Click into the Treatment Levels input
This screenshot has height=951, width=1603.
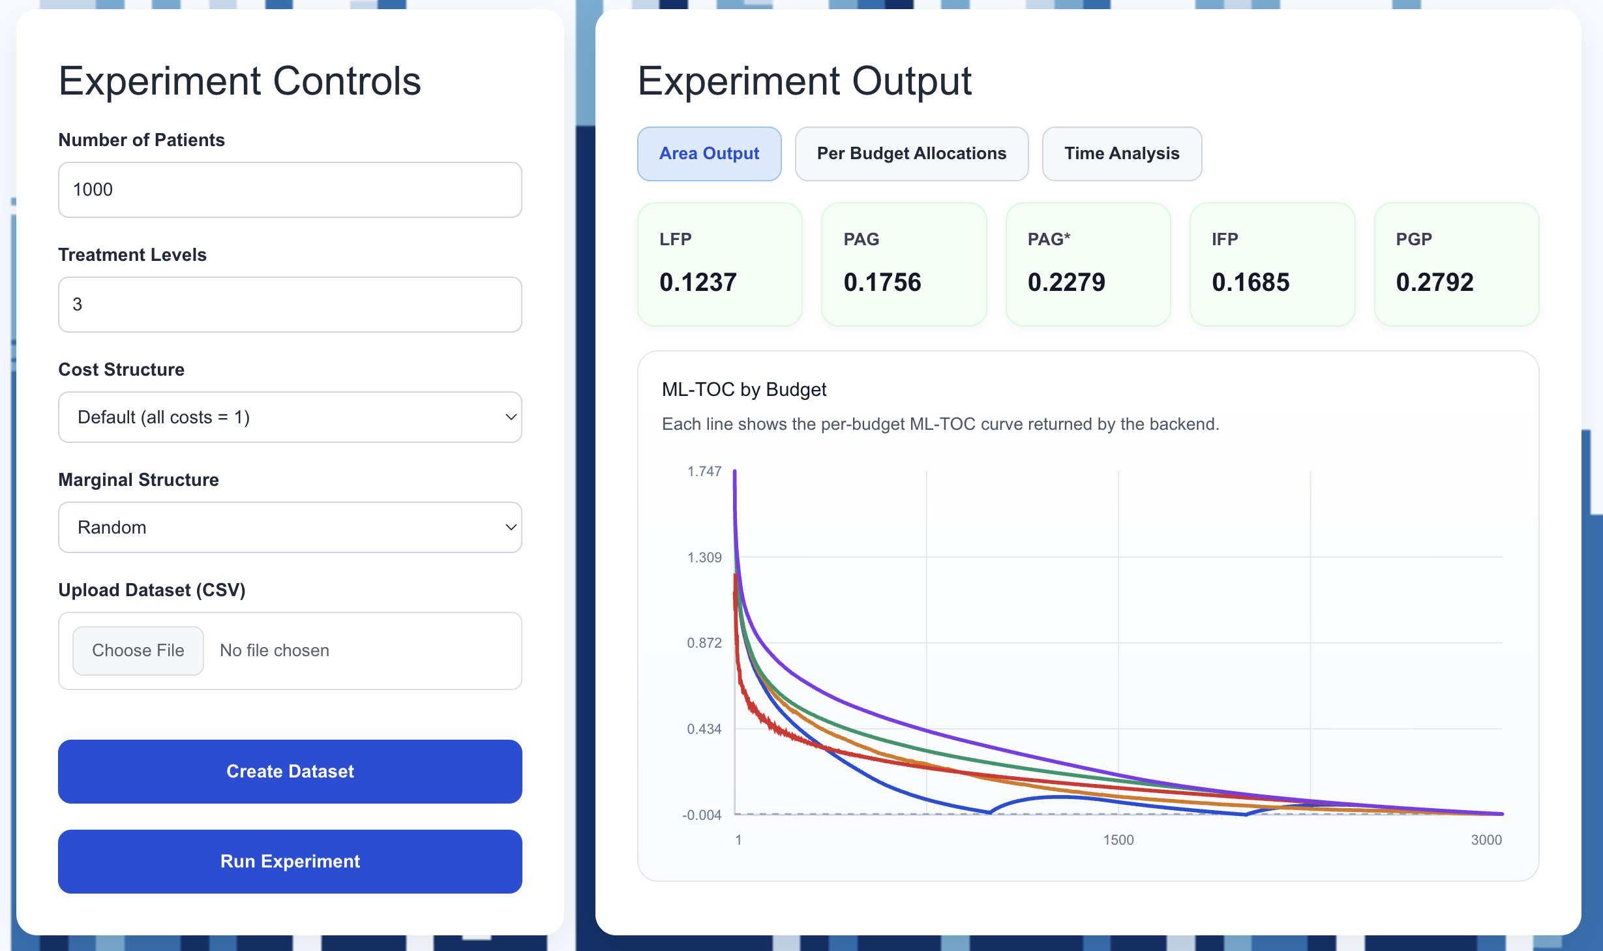coord(290,305)
